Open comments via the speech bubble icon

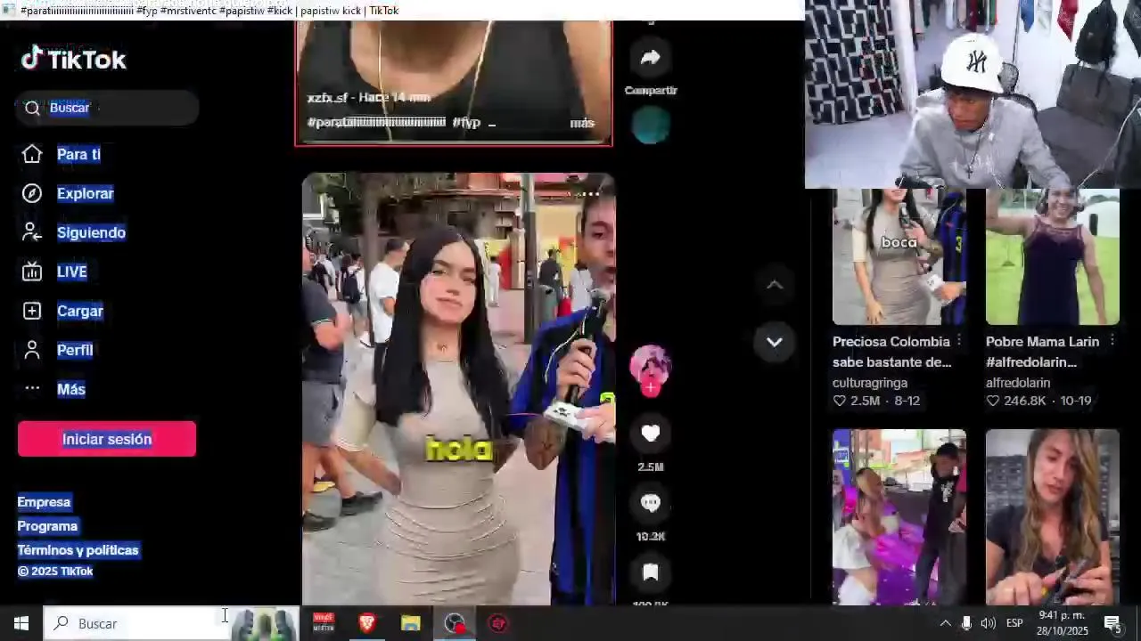(x=651, y=503)
